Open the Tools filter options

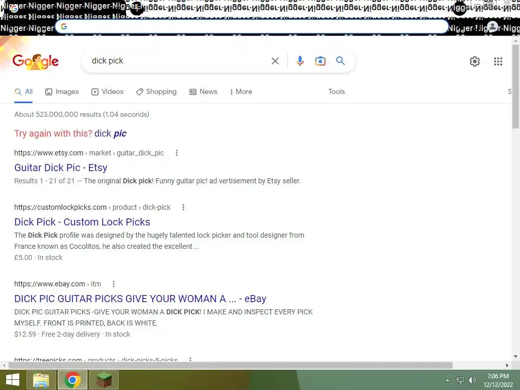[x=336, y=91]
